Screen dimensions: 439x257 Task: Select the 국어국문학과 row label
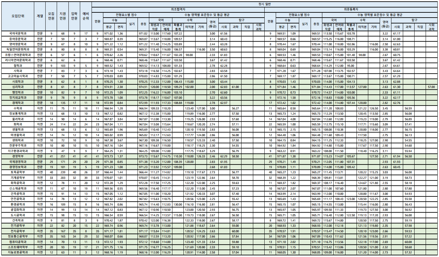(x=18, y=33)
